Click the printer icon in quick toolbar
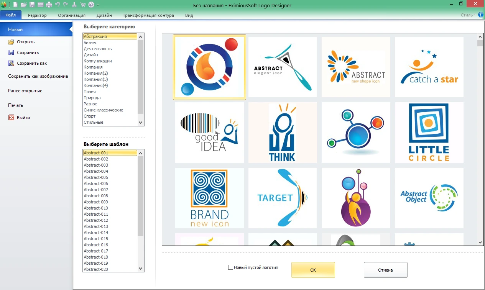 pos(49,5)
